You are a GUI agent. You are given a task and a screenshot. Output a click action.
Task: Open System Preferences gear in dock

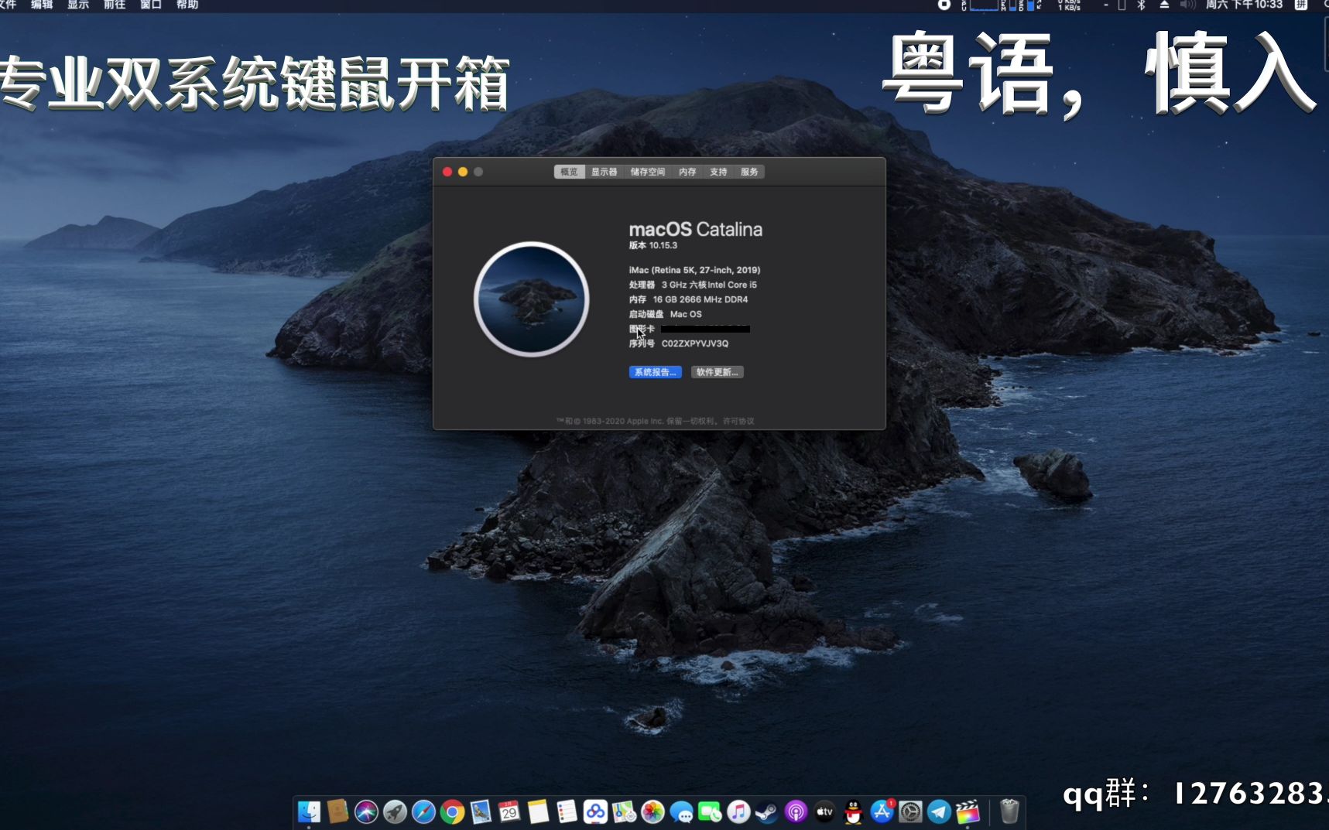click(x=910, y=811)
